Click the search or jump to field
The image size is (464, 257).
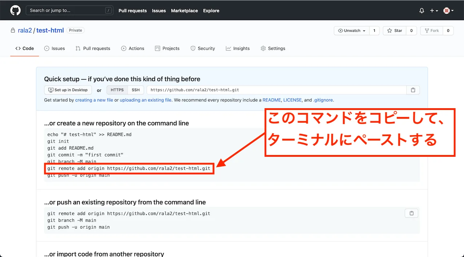[69, 10]
